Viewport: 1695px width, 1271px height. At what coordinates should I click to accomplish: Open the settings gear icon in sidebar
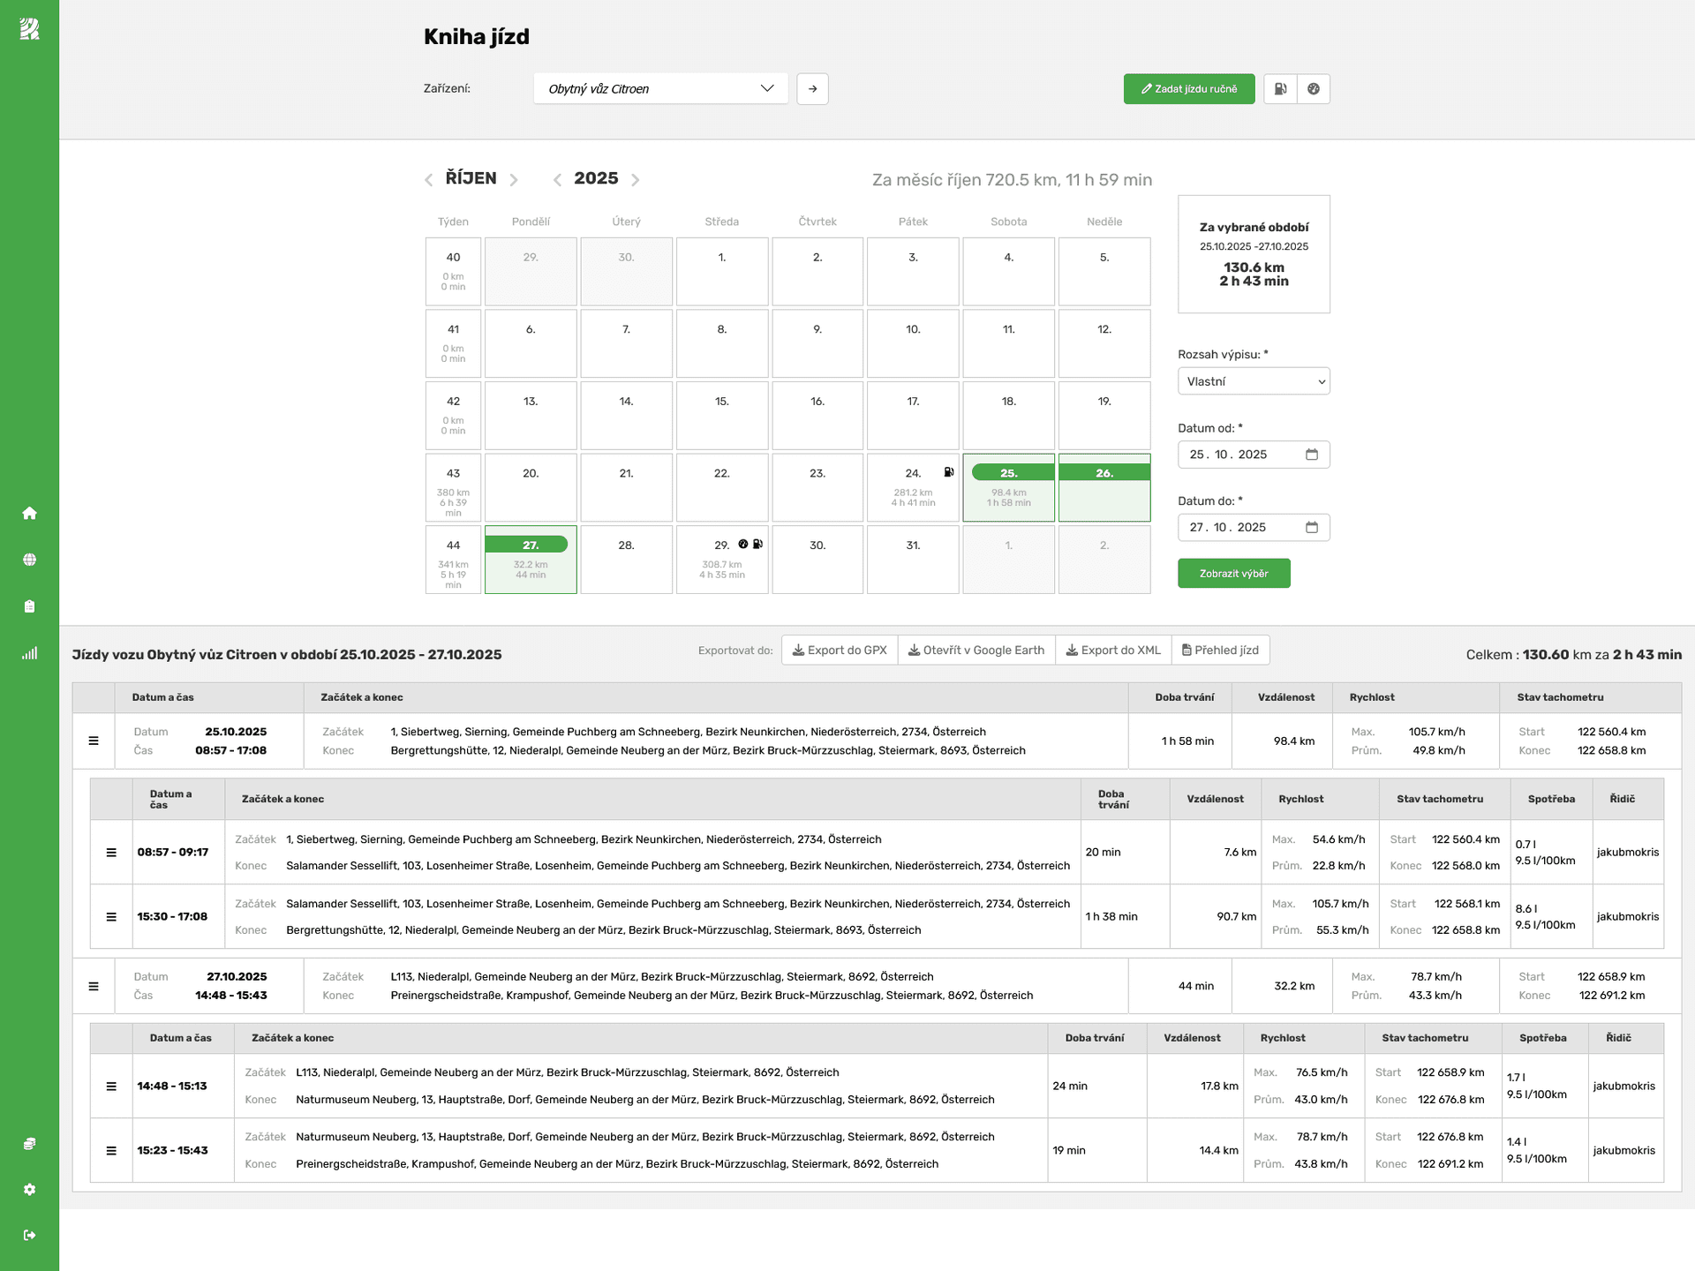[x=29, y=1189]
